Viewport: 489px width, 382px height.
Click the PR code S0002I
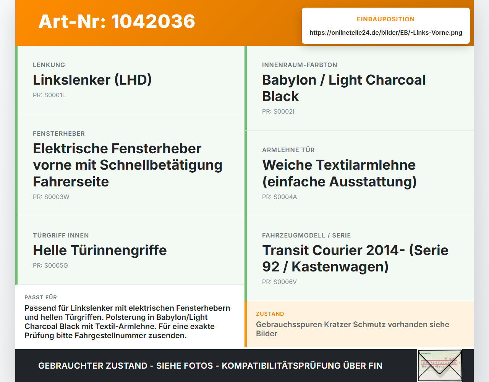[278, 112]
